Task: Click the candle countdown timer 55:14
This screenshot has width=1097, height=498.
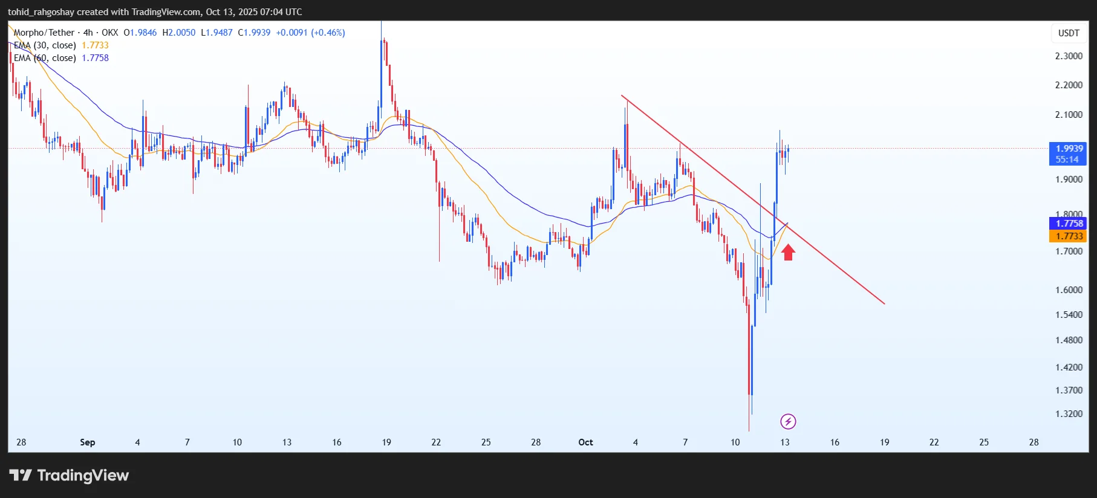Action: 1067,160
